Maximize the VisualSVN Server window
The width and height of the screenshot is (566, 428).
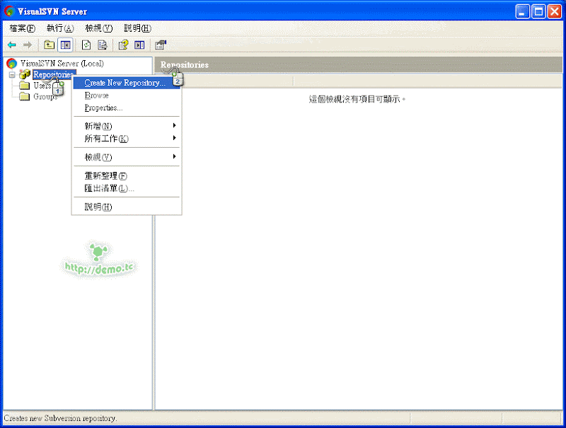(538, 11)
